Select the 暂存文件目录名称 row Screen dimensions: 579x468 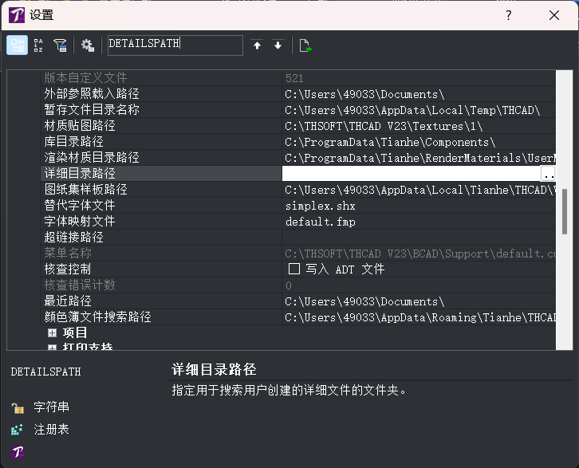(x=298, y=109)
